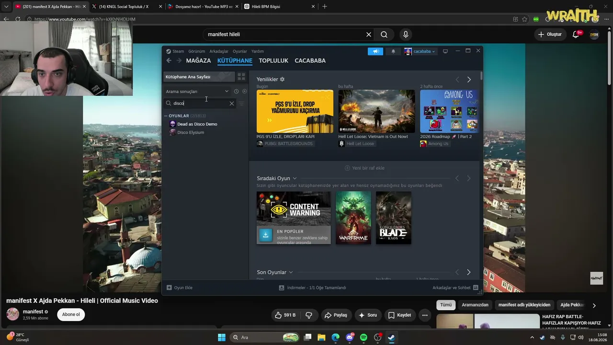
Task: Open the PGS 9'u İzle news thumbnail
Action: point(295,111)
